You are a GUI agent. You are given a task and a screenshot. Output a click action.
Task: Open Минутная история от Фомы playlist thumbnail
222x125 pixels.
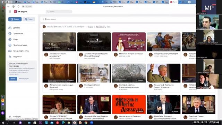(x=129, y=42)
